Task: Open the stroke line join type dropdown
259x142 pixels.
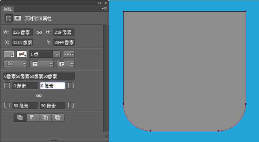Action: tap(67, 64)
